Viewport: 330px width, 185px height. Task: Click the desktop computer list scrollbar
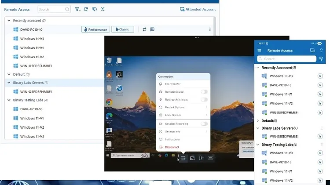(215, 26)
